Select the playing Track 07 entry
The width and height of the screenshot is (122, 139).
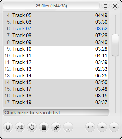click(56, 29)
